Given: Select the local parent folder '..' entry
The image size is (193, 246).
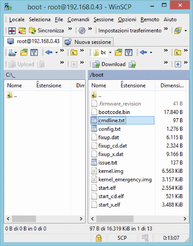Looking at the screenshot, I should pos(12,95).
